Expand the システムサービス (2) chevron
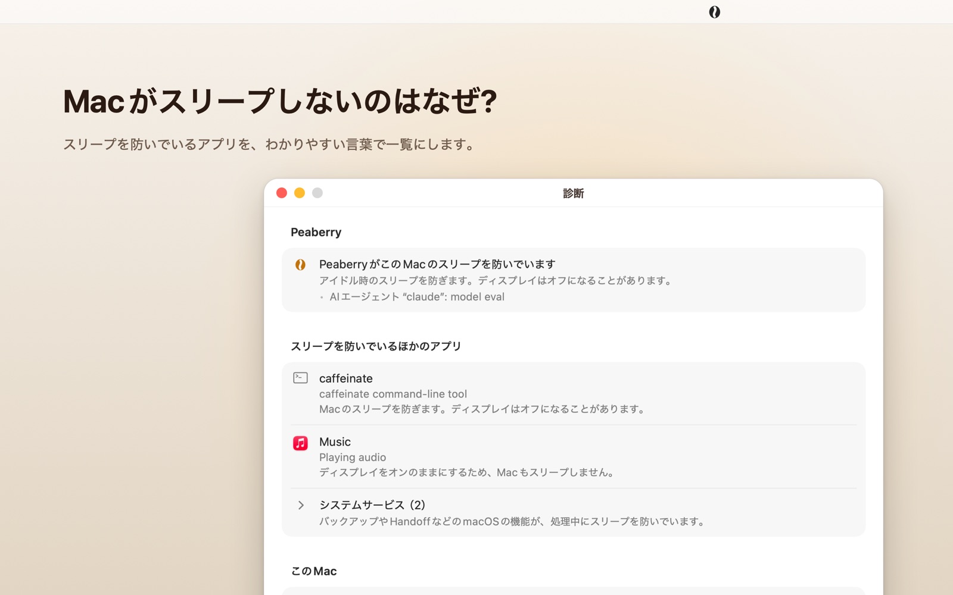The height and width of the screenshot is (595, 953). tap(301, 505)
